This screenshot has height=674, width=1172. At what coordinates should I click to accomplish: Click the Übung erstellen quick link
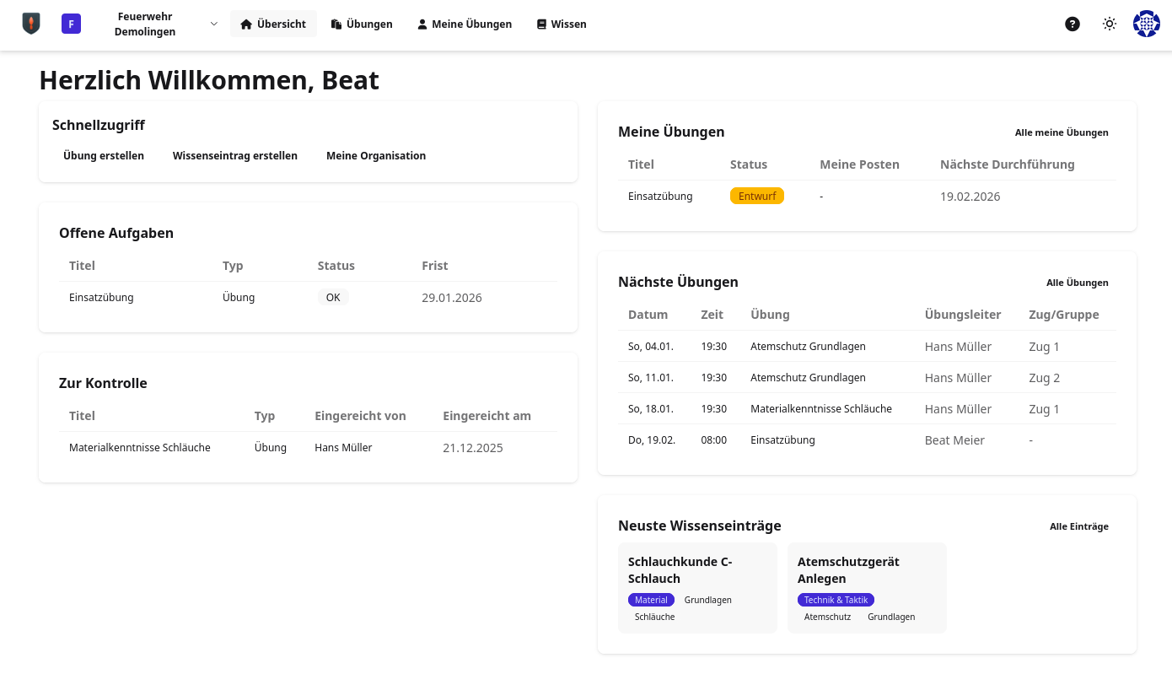pos(104,156)
